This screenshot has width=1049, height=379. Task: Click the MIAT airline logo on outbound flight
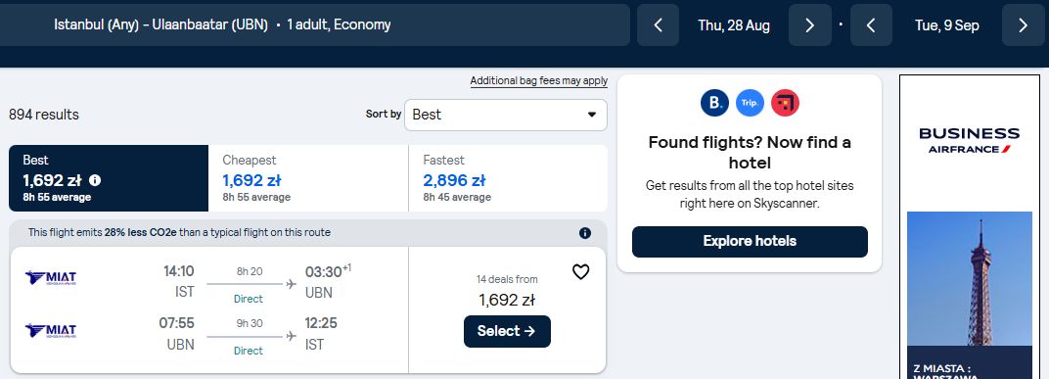coord(51,278)
